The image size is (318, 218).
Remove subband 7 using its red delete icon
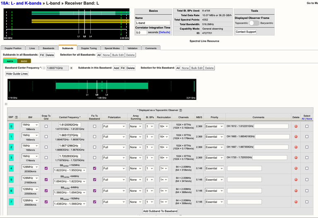[296, 202]
